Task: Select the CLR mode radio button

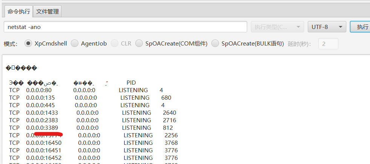Action: [x=115, y=43]
